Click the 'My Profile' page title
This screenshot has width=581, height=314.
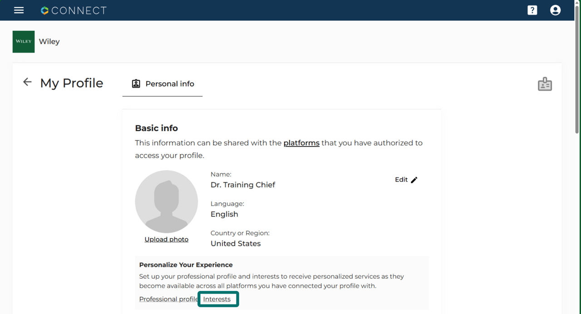pos(72,83)
